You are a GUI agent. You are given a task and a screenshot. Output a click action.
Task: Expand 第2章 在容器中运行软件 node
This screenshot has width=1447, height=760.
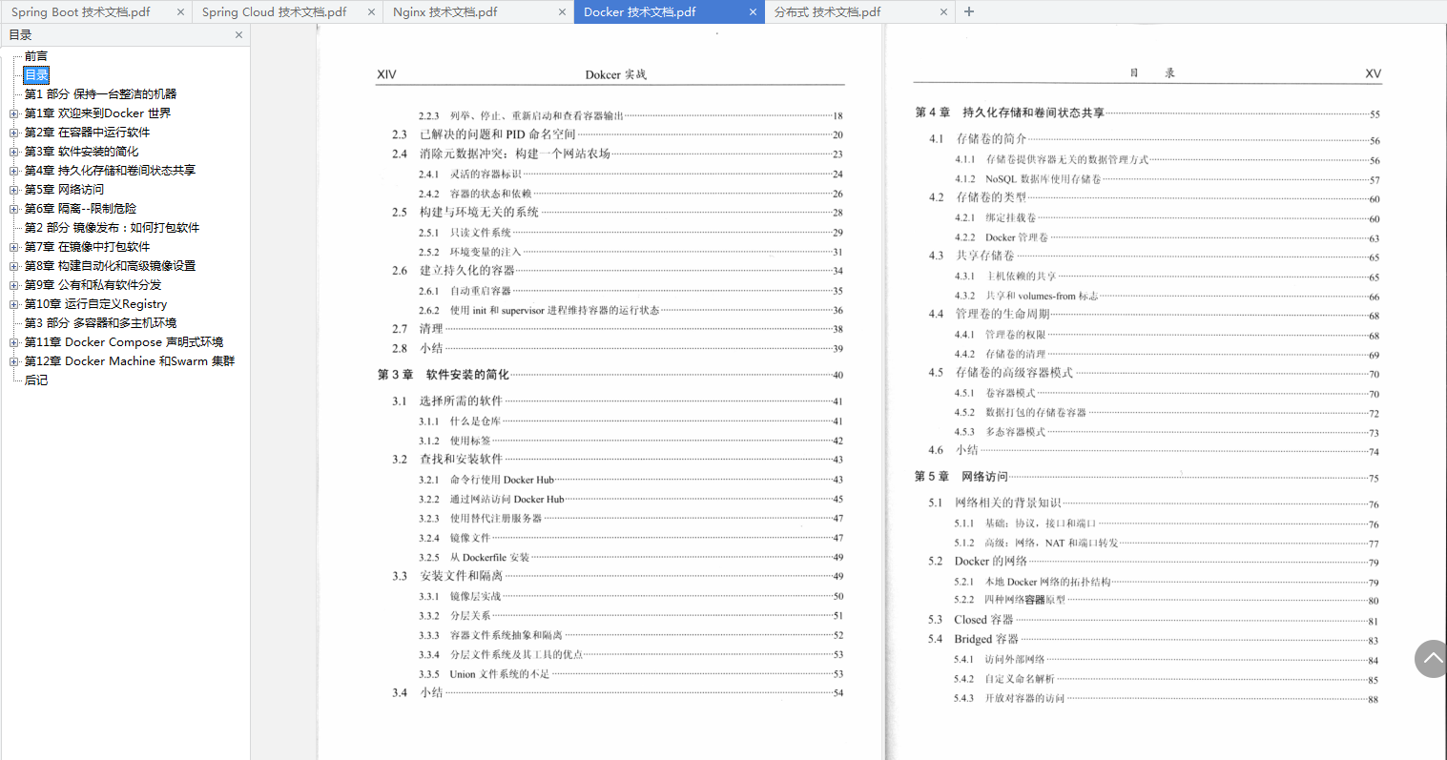[x=14, y=133]
